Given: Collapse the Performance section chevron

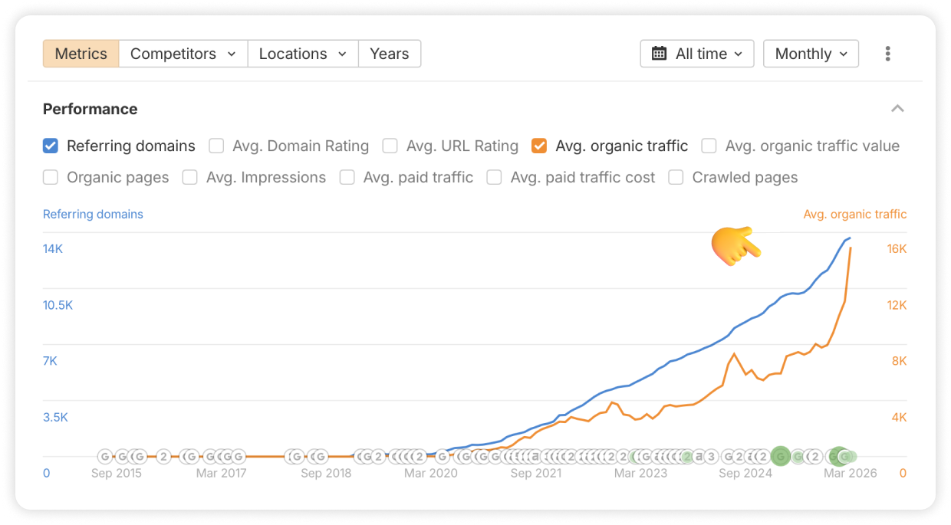Looking at the screenshot, I should click(x=897, y=109).
